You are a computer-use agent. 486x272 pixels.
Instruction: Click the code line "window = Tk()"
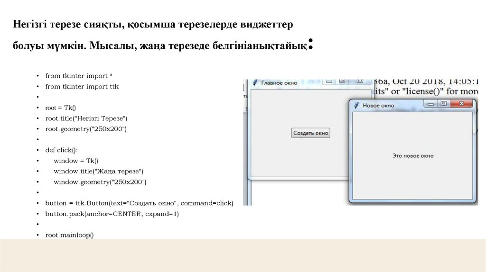point(76,161)
